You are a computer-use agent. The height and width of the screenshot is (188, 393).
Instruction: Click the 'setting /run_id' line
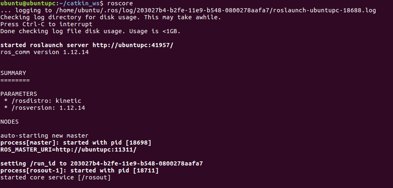click(x=102, y=163)
